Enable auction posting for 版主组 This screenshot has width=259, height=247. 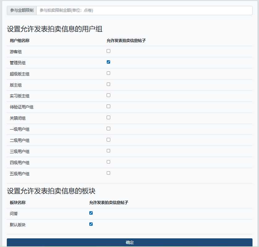coord(108,84)
